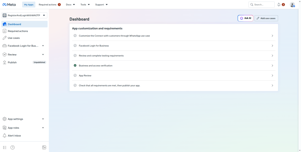Expand Facebook Login for Business sidebar chevron
Screen dimensions: 301x152
point(43,46)
